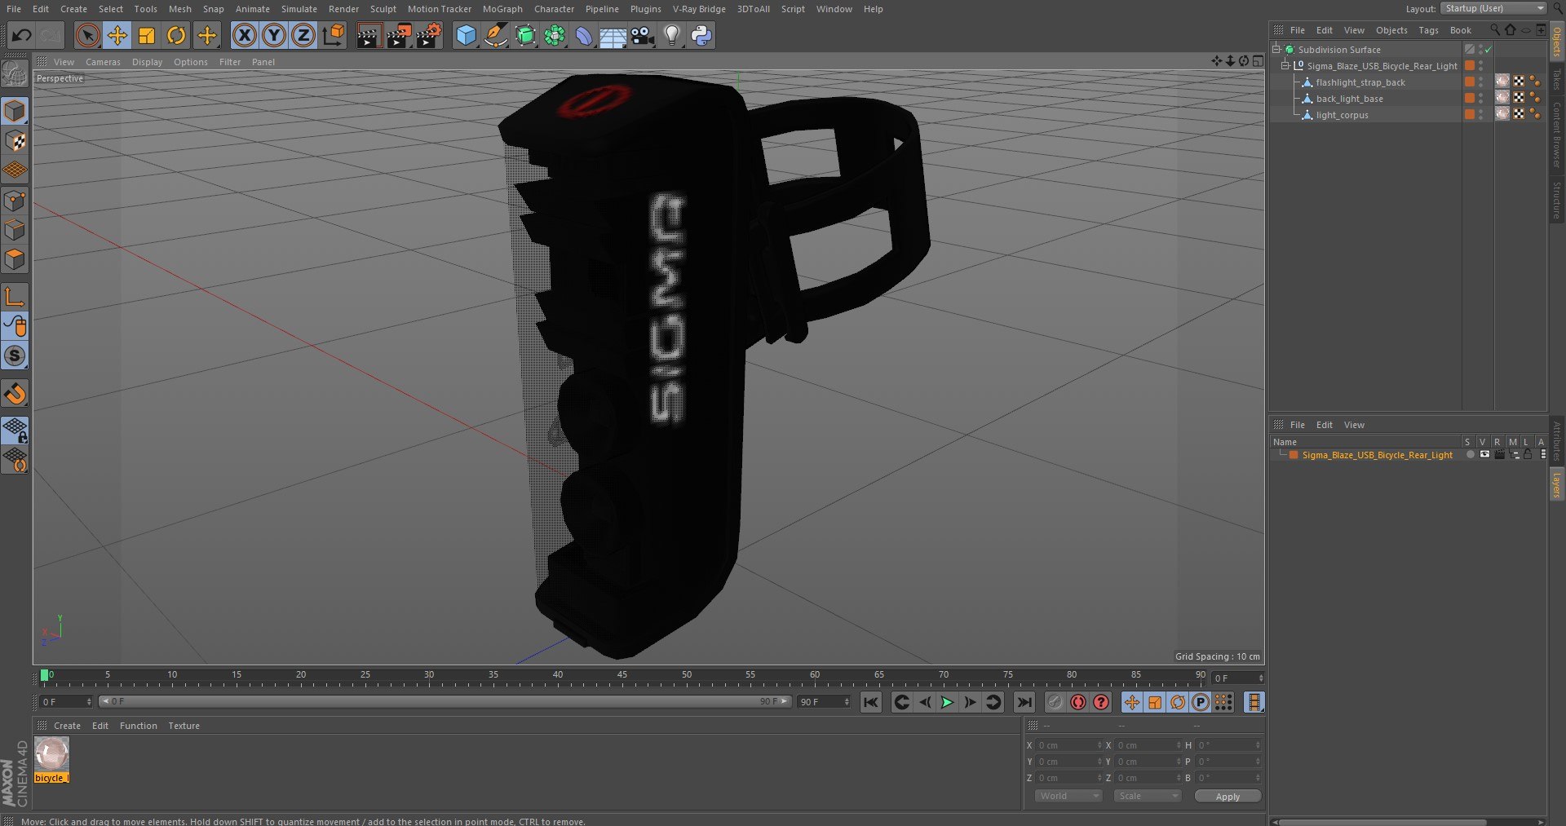The height and width of the screenshot is (826, 1566).
Task: Toggle Rotation keyframe recording
Action: pos(1178,702)
